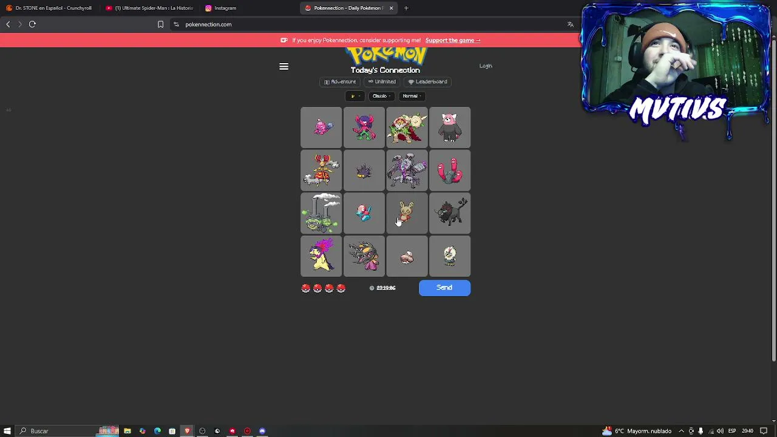Screen dimensions: 777x437
Task: Click the Brave browser taskbar icon
Action: (x=187, y=431)
